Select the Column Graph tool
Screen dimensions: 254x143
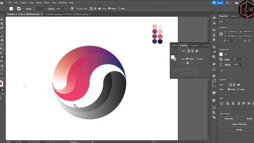click(x=2, y=66)
